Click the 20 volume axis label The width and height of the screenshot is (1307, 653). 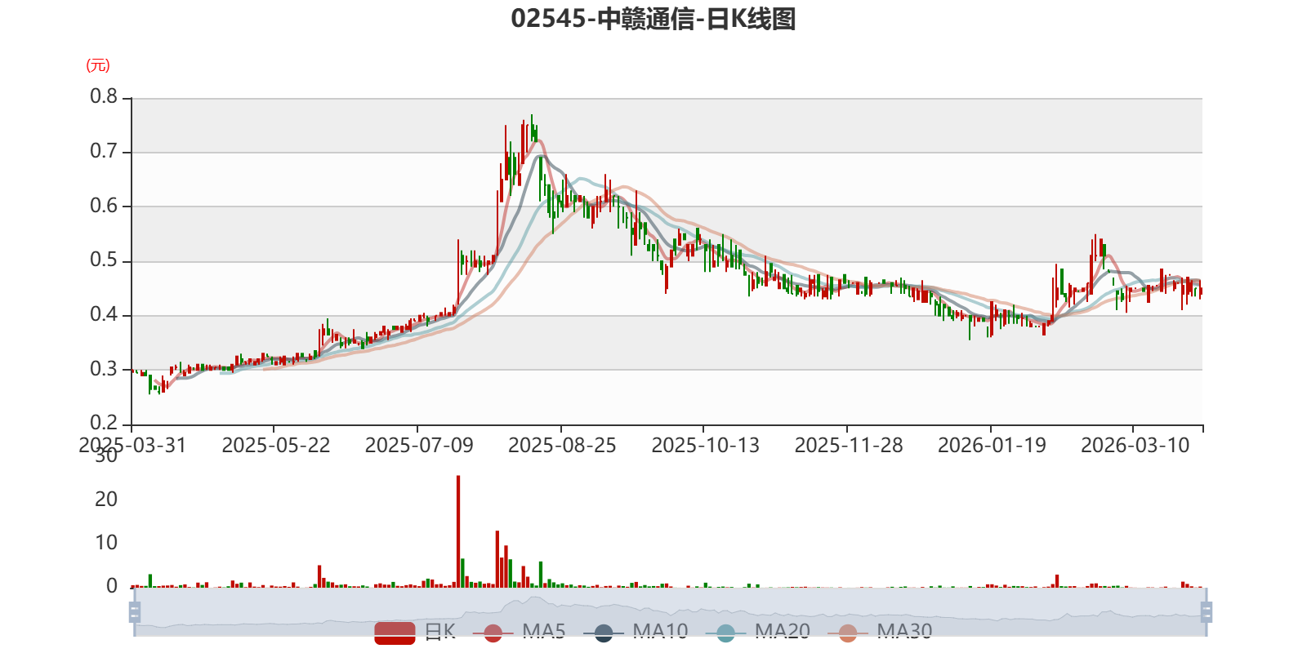click(106, 500)
